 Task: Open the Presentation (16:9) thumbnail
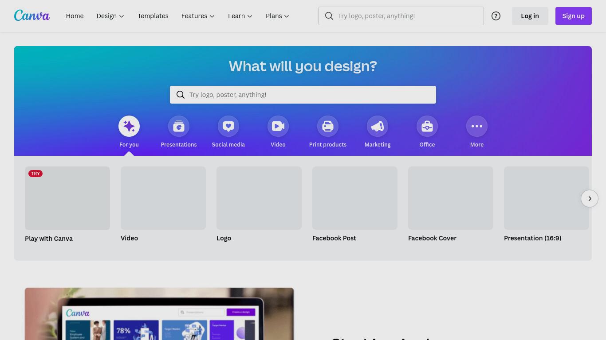click(547, 198)
